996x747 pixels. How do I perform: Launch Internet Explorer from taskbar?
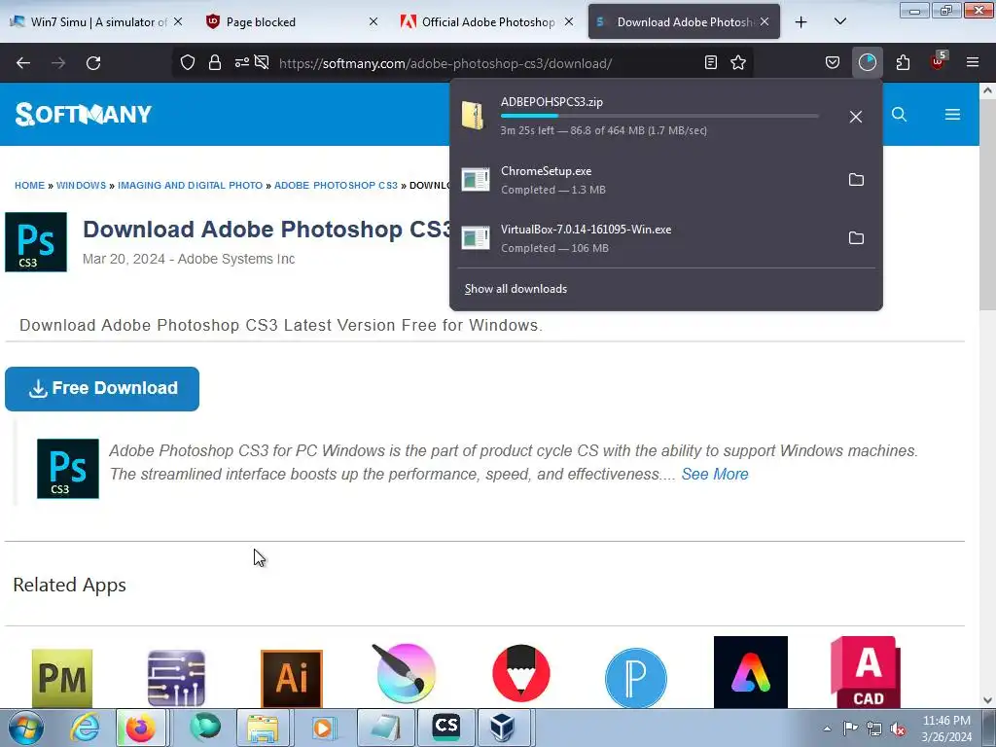(85, 728)
